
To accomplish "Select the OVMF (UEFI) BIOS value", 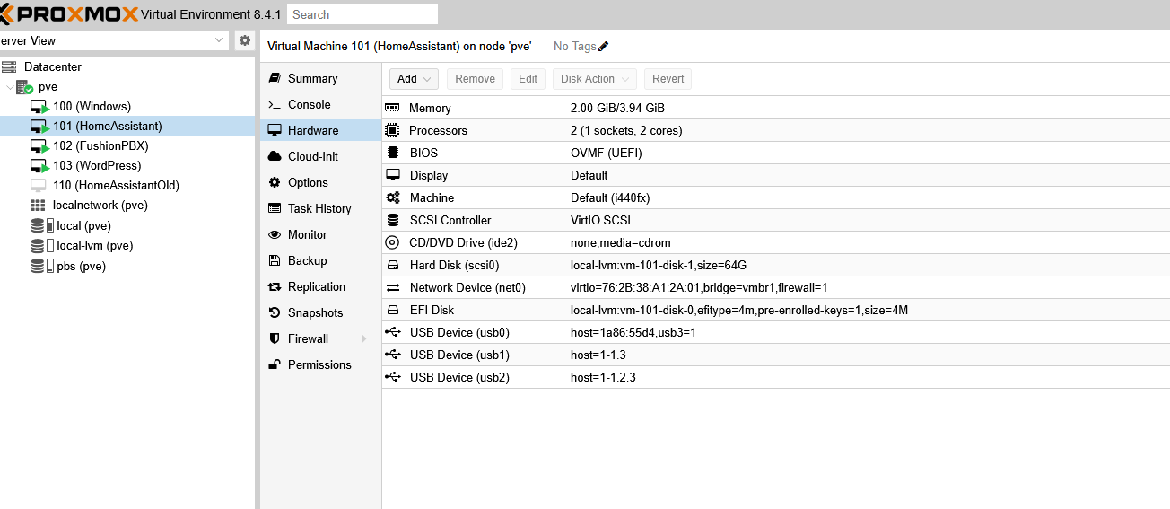I will click(607, 153).
